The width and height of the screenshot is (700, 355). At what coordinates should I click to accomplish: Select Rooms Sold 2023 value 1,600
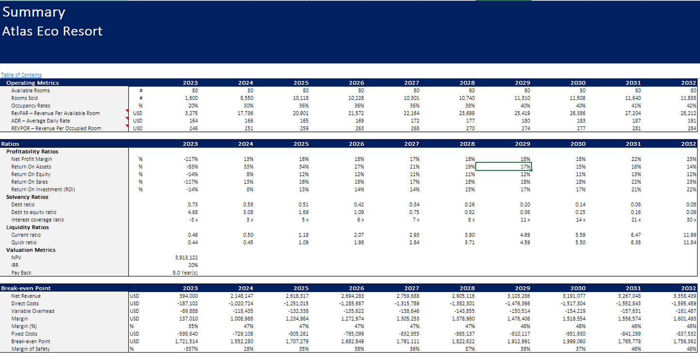click(x=191, y=98)
